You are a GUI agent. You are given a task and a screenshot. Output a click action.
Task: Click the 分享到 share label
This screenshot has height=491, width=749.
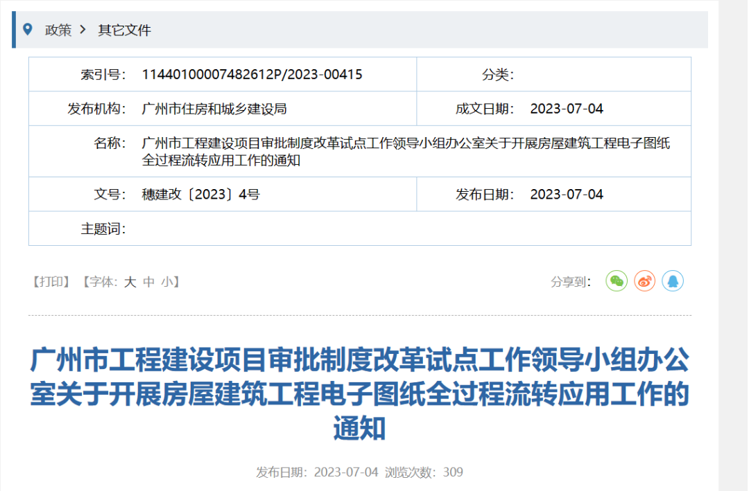(x=571, y=282)
